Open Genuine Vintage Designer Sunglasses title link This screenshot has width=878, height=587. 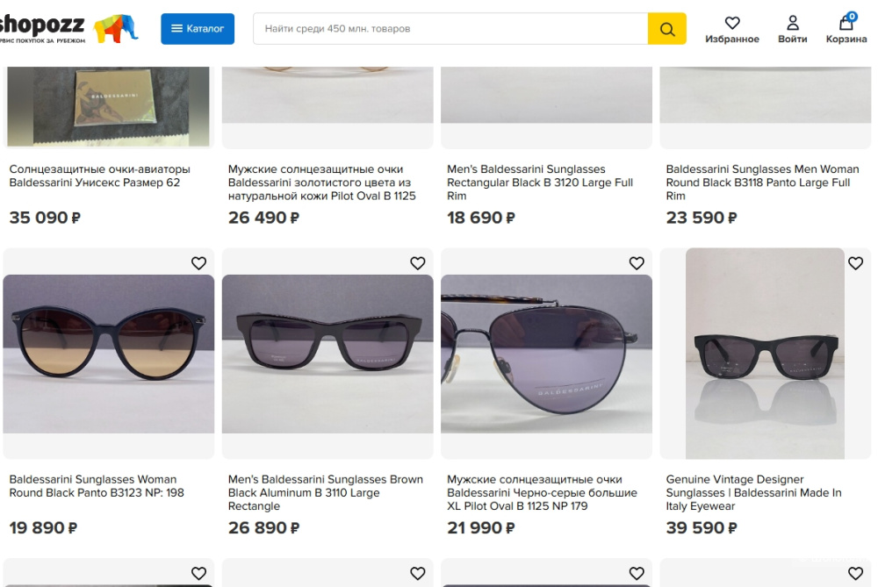coord(753,492)
